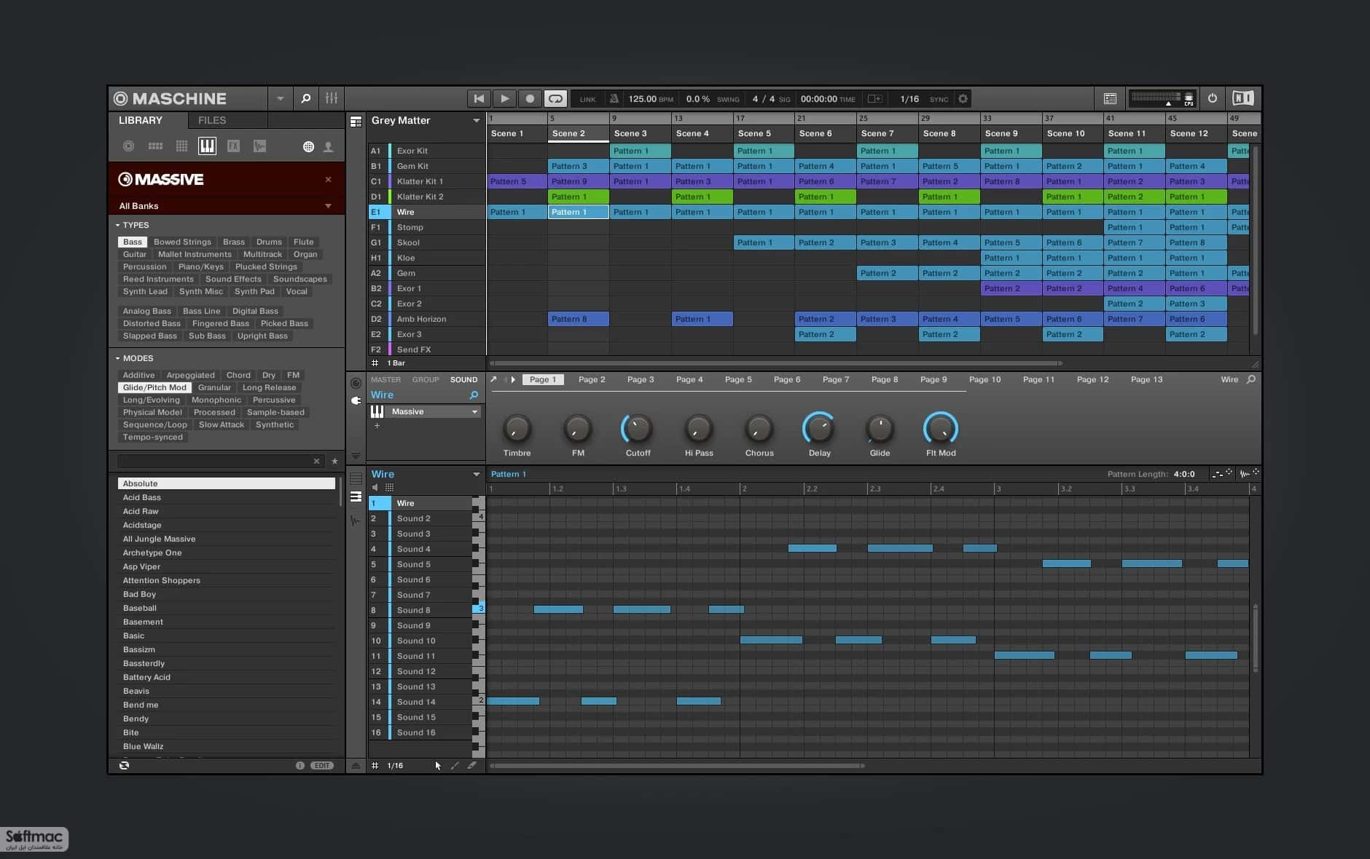This screenshot has width=1370, height=859.
Task: Click the plug-in icon beside Wire
Action: [x=356, y=400]
